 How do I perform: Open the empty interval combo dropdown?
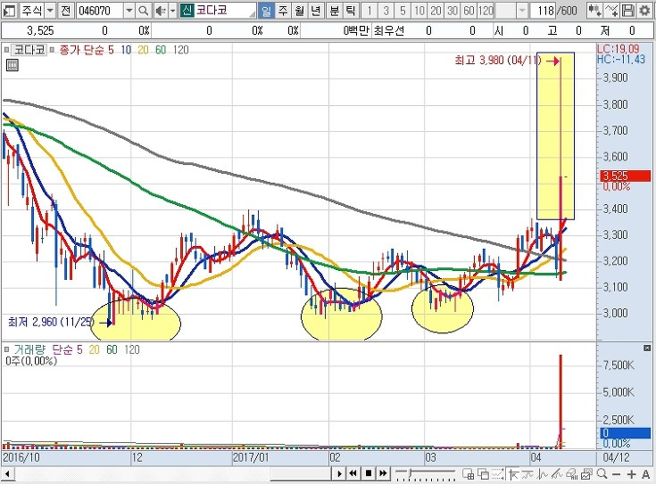tap(522, 11)
